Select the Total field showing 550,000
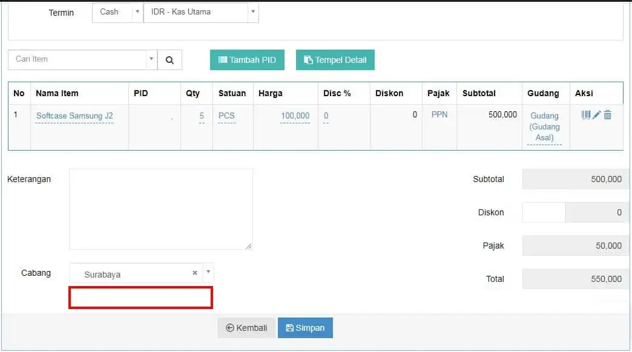This screenshot has height=352, width=632. (575, 279)
